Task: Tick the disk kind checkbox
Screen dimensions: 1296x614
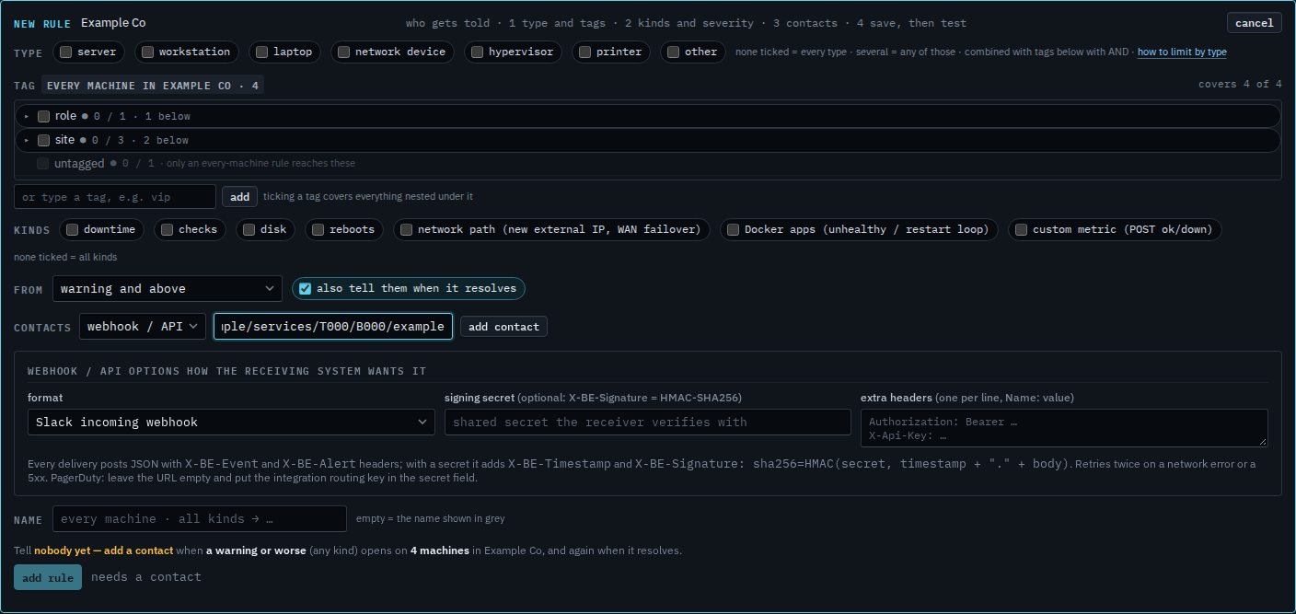Action: [x=249, y=229]
